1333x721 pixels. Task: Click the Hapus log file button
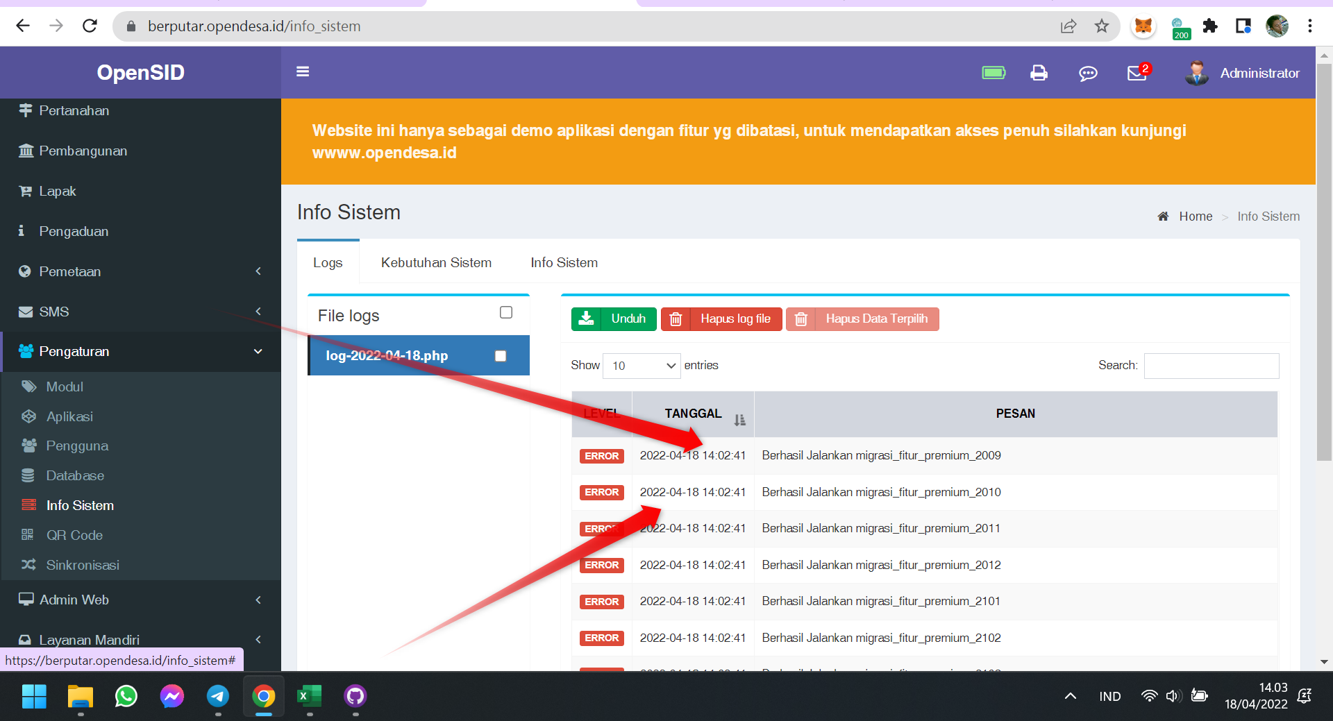pyautogui.click(x=721, y=319)
